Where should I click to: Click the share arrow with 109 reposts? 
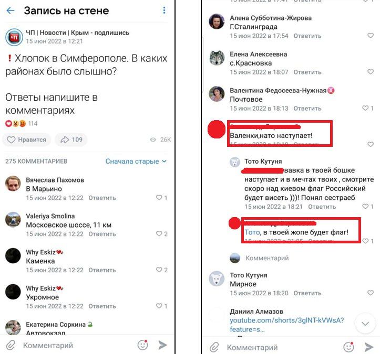point(71,140)
